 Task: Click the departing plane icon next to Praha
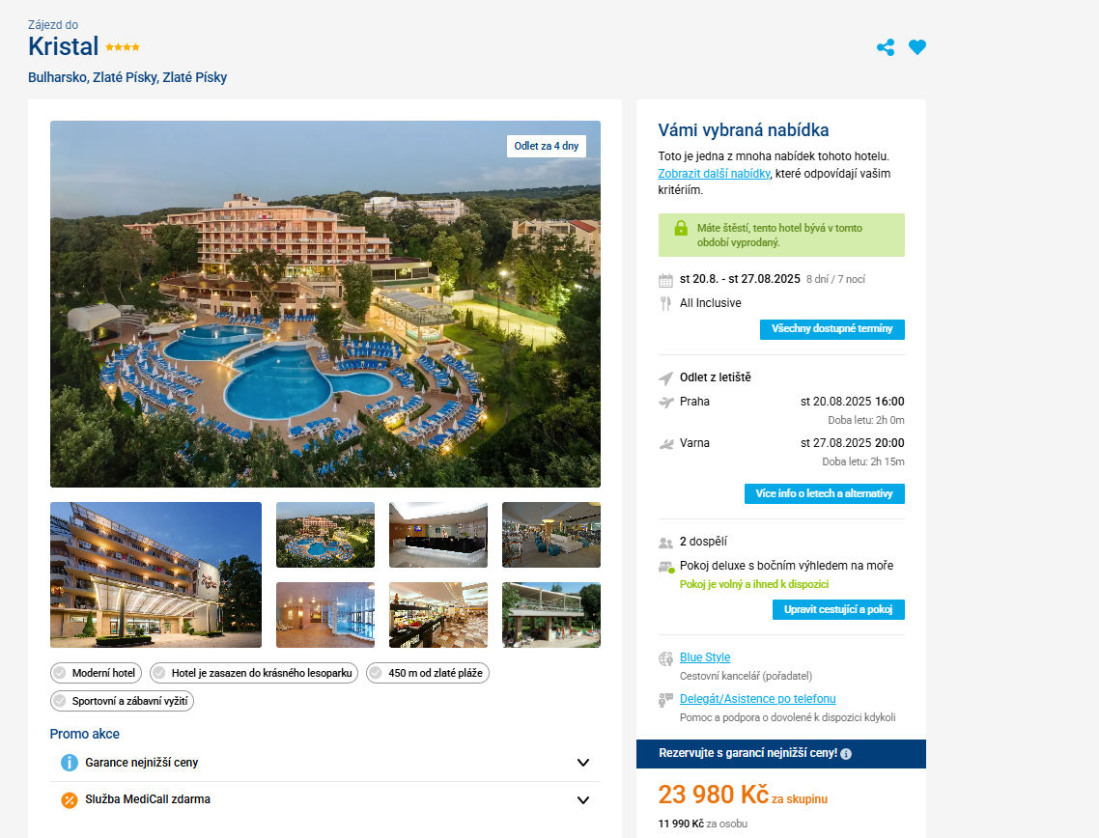coord(665,403)
